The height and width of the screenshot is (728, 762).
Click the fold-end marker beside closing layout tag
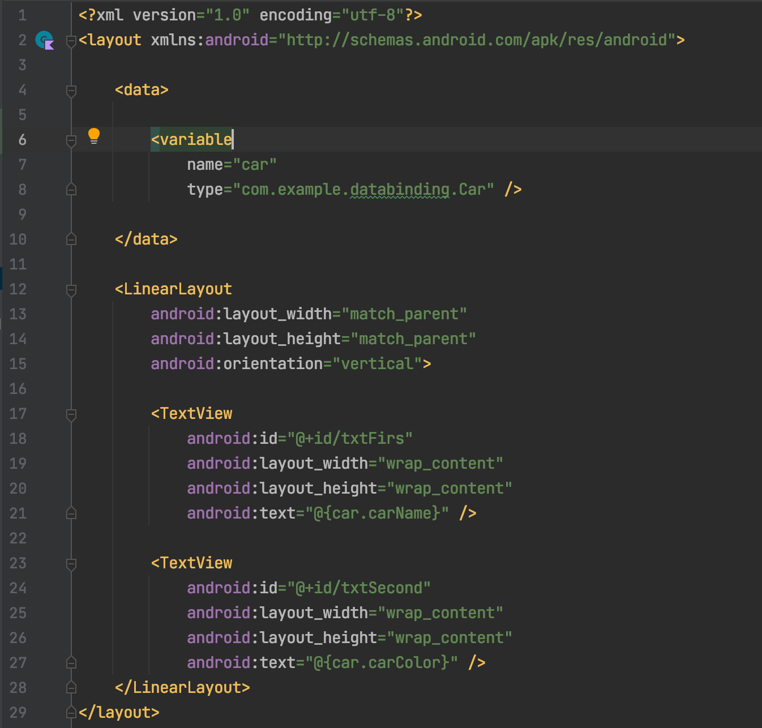(x=70, y=712)
